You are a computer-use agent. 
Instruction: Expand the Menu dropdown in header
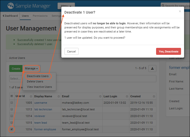pyautogui.click(x=66, y=6)
